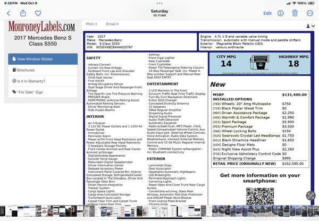Open the info circle icon
The width and height of the screenshot is (319, 221).
281,13
